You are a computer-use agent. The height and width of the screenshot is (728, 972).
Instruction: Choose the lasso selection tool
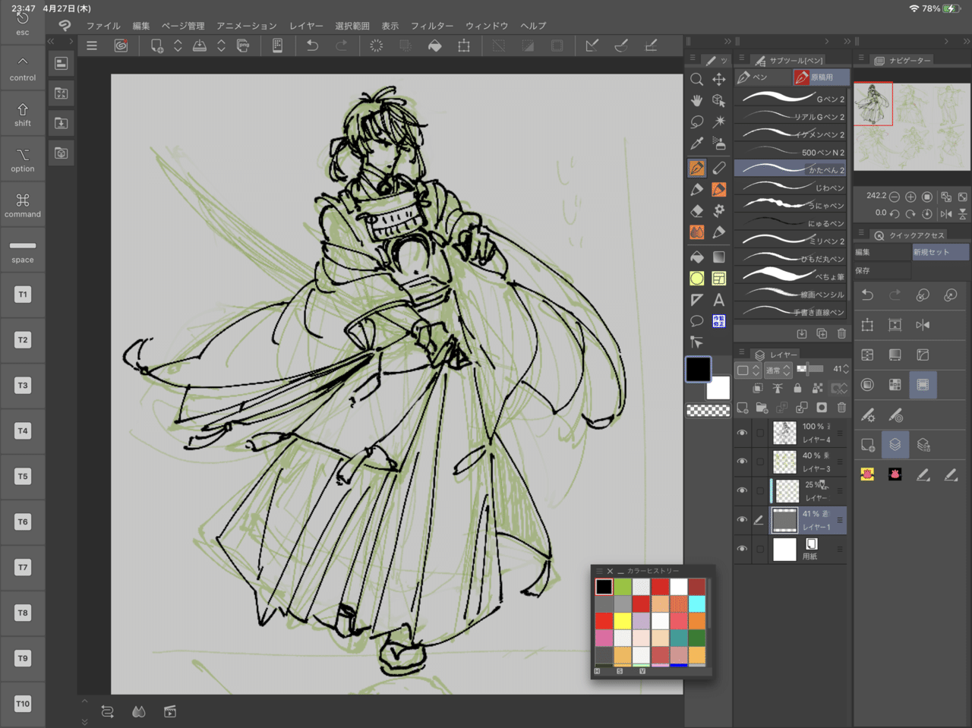(696, 121)
